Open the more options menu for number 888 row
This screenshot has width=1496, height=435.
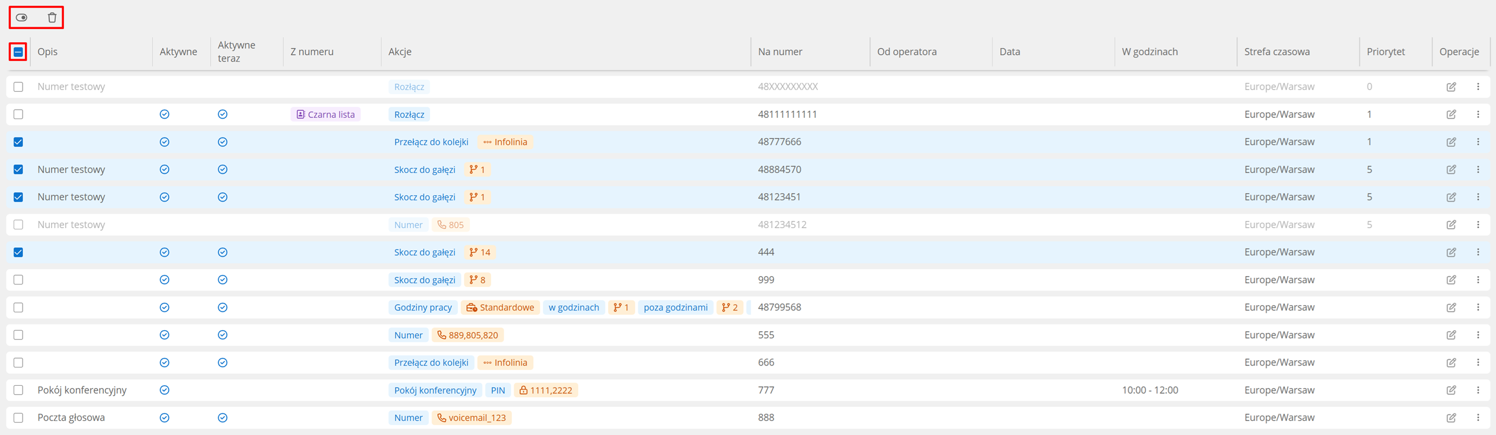(x=1478, y=417)
